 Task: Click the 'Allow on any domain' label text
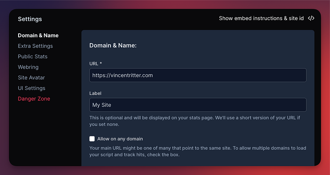coord(120,139)
